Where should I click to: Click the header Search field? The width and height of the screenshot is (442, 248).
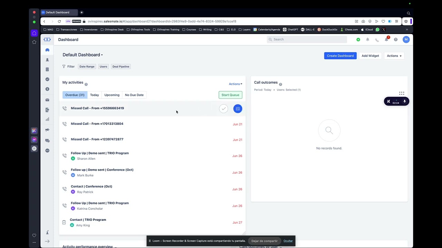point(307,39)
